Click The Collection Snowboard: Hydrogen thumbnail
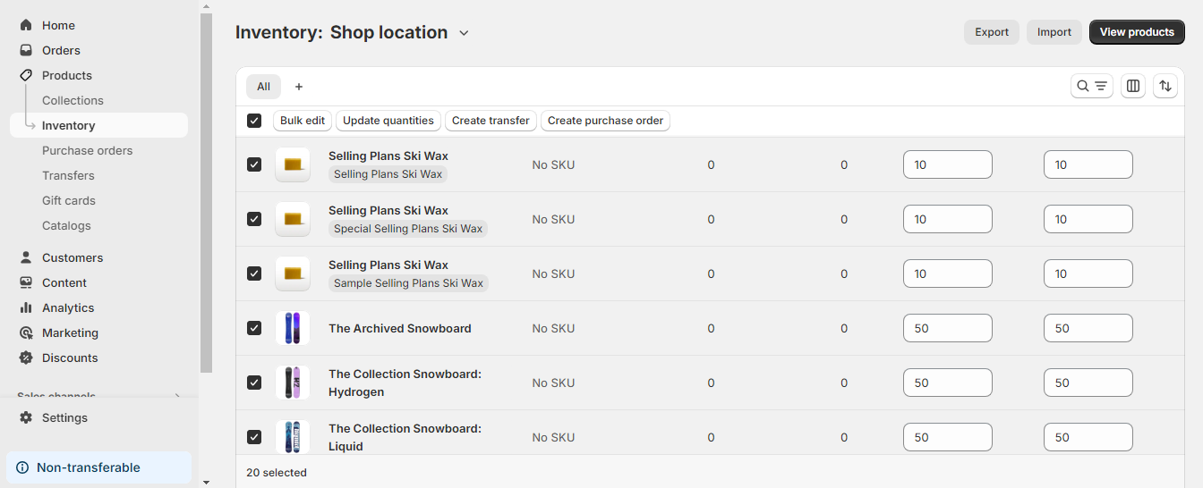Screen dimensions: 1203x488 [x=293, y=383]
